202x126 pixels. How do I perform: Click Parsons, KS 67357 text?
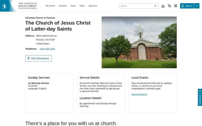(45, 40)
